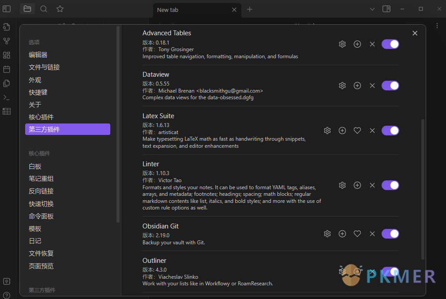Open search in the top bar
The image size is (446, 299).
[44, 9]
